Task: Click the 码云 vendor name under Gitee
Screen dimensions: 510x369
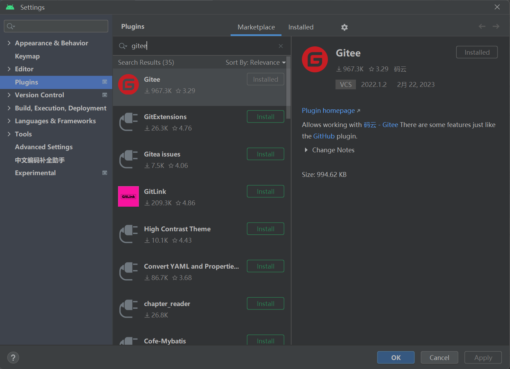Action: point(400,69)
